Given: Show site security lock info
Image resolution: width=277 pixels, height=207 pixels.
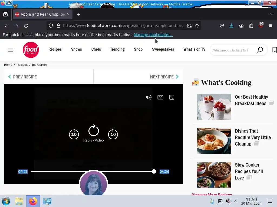Looking at the screenshot, I should (x=58, y=26).
